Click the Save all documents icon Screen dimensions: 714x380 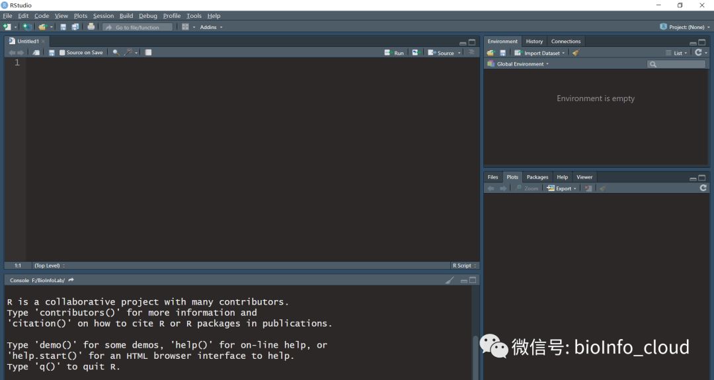pos(75,27)
